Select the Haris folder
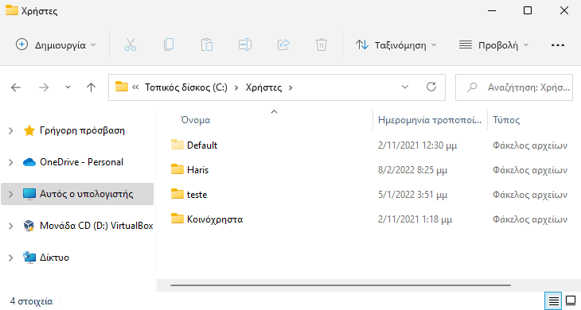The image size is (581, 310). [x=198, y=170]
